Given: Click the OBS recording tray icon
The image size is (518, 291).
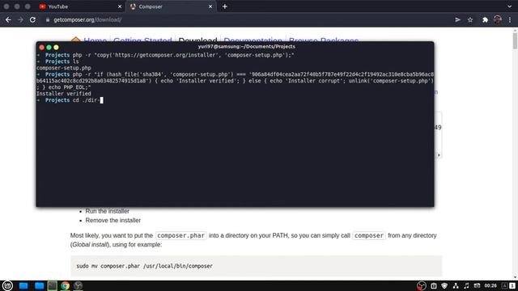Looking at the screenshot, I should (x=421, y=285).
